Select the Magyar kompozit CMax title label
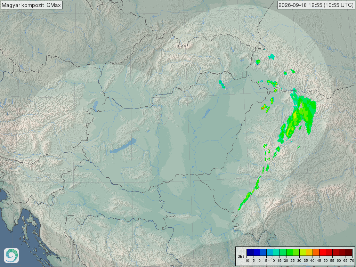Image resolution: width=356 pixels, height=267 pixels. coord(32,5)
